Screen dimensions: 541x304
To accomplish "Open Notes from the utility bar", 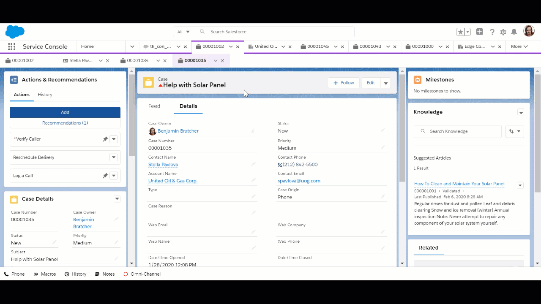I will [x=104, y=274].
